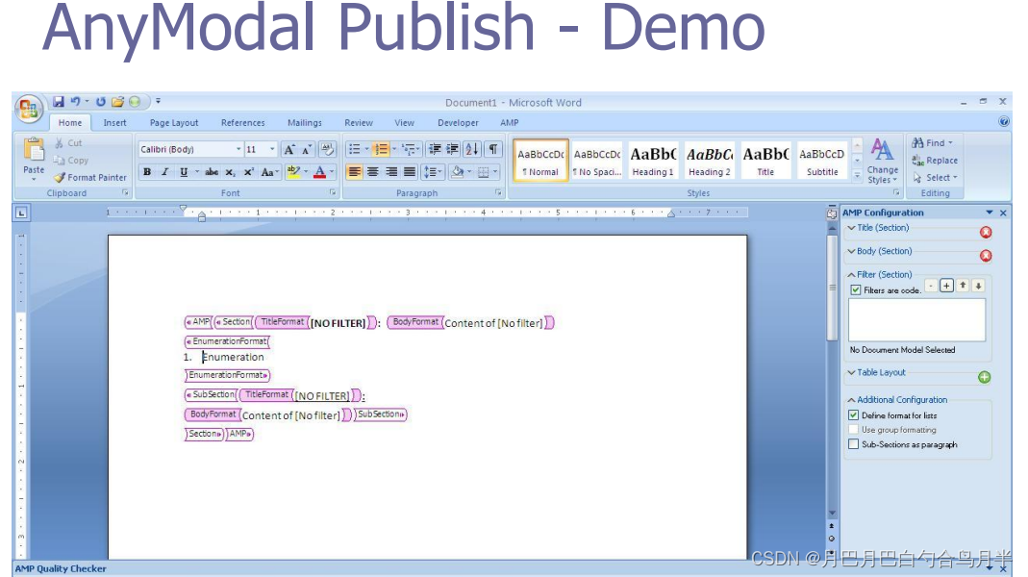The image size is (1028, 577).
Task: Click the vertical document scrollbar thumb
Action: tap(832, 288)
